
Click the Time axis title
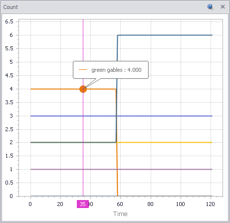click(x=120, y=214)
